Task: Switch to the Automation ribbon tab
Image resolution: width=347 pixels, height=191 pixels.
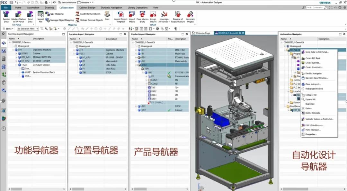Action: point(33,8)
